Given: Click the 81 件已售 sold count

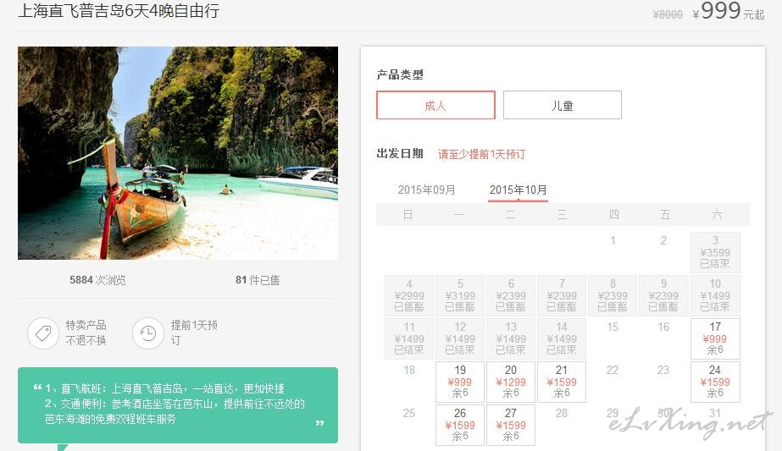Looking at the screenshot, I should pyautogui.click(x=258, y=280).
